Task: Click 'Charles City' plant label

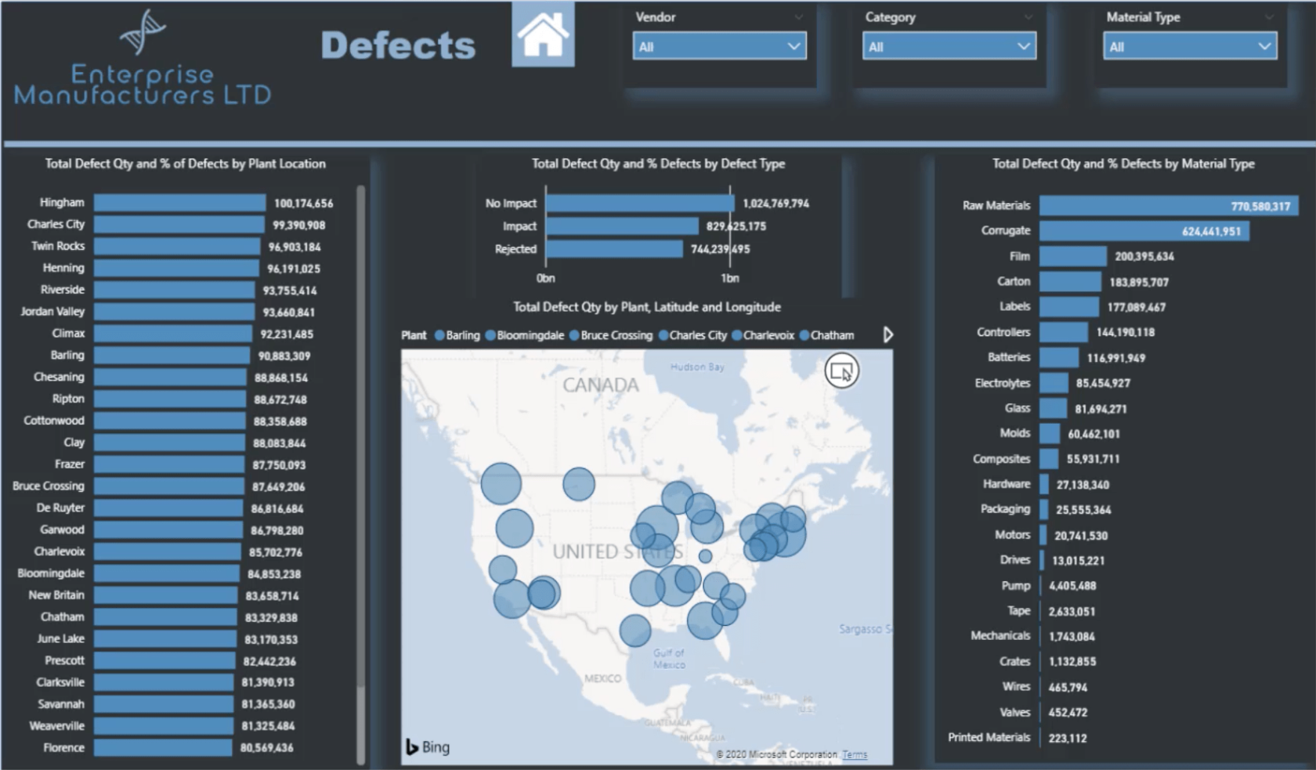Action: coord(56,224)
